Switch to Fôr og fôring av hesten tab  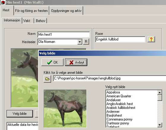coord(31,11)
